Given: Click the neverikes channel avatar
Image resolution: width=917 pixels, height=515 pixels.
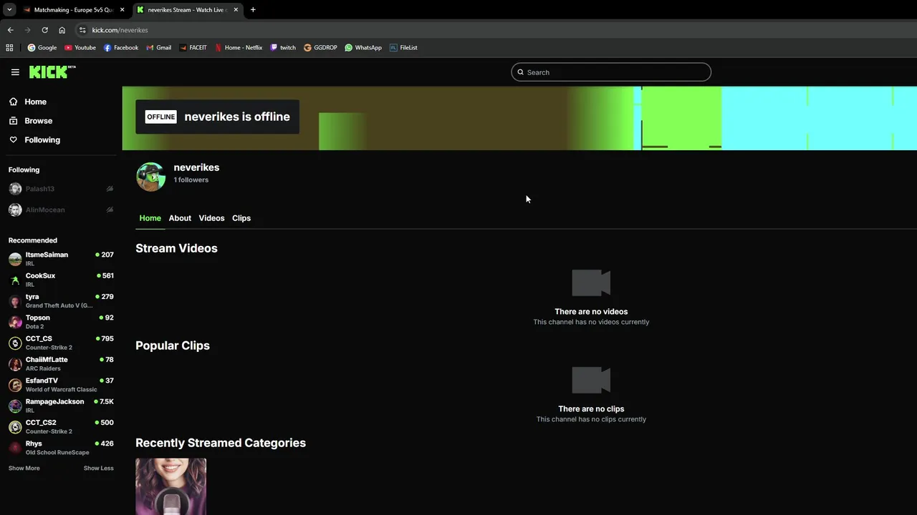Looking at the screenshot, I should click(151, 177).
